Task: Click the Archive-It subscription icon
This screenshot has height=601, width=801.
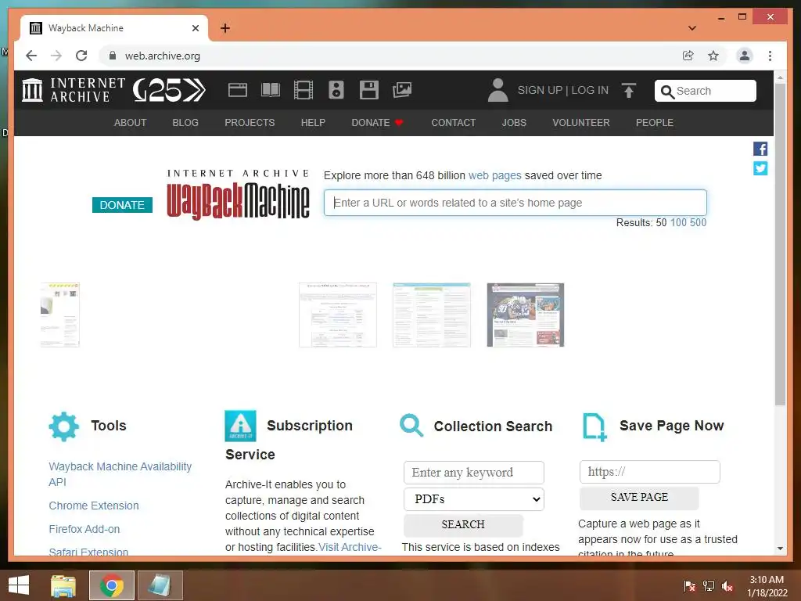Action: coord(240,426)
